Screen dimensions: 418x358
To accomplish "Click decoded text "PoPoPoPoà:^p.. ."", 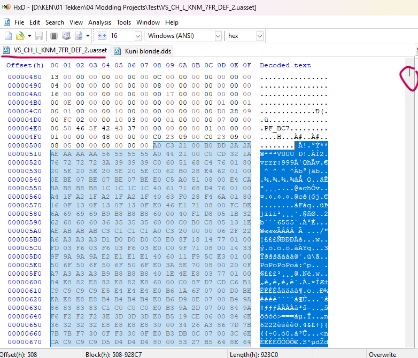I will 294,265.
